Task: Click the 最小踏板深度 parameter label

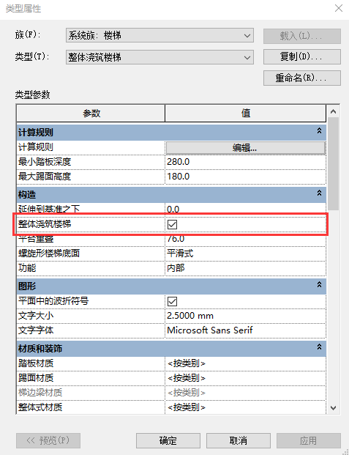Action: coord(45,162)
